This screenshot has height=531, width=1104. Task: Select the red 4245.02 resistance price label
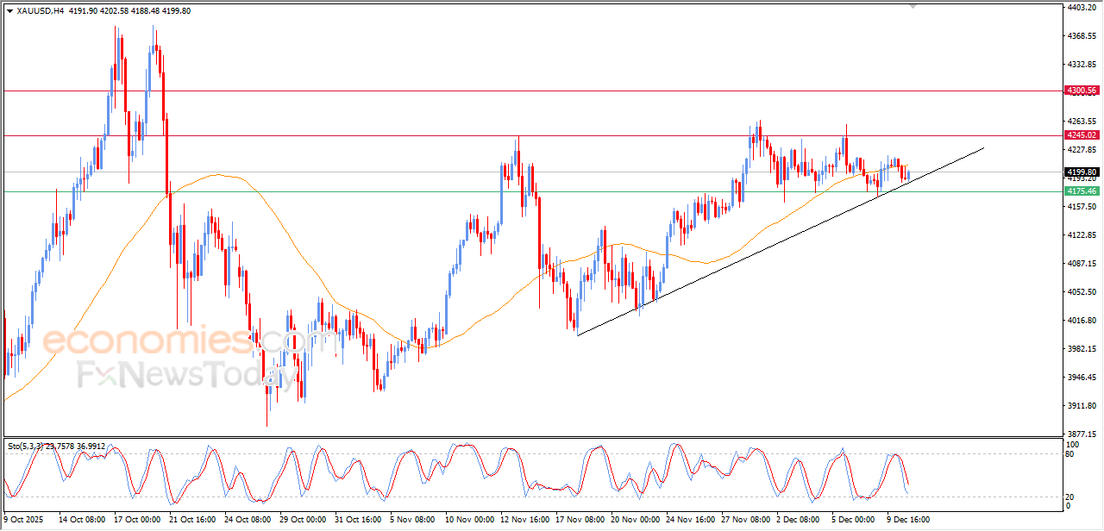(1081, 135)
